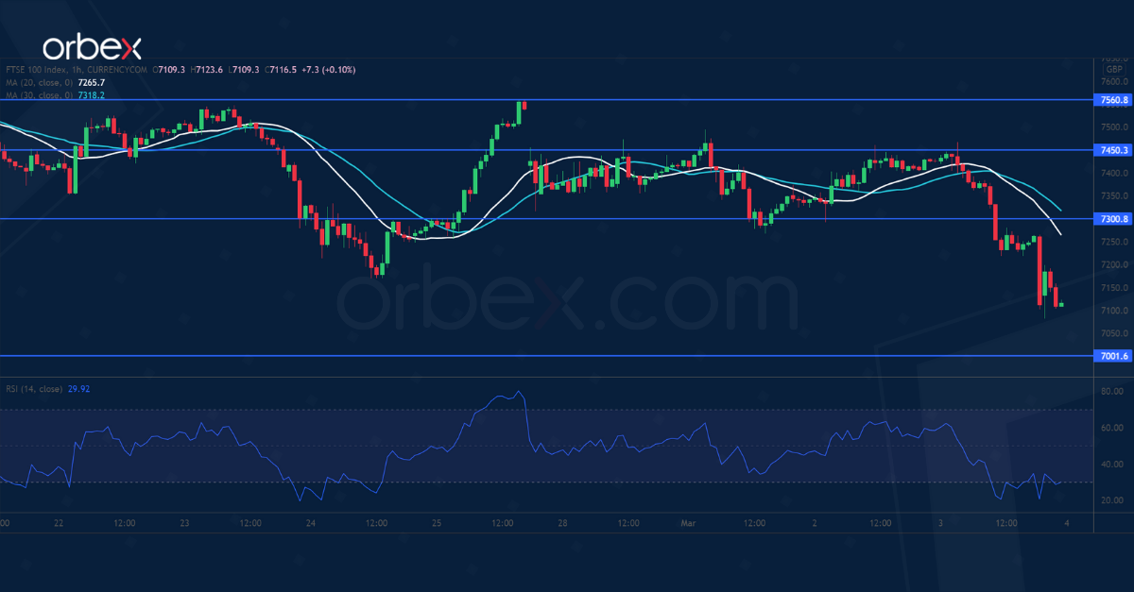Click the RSI (14, close) indicator legend

tap(35, 388)
